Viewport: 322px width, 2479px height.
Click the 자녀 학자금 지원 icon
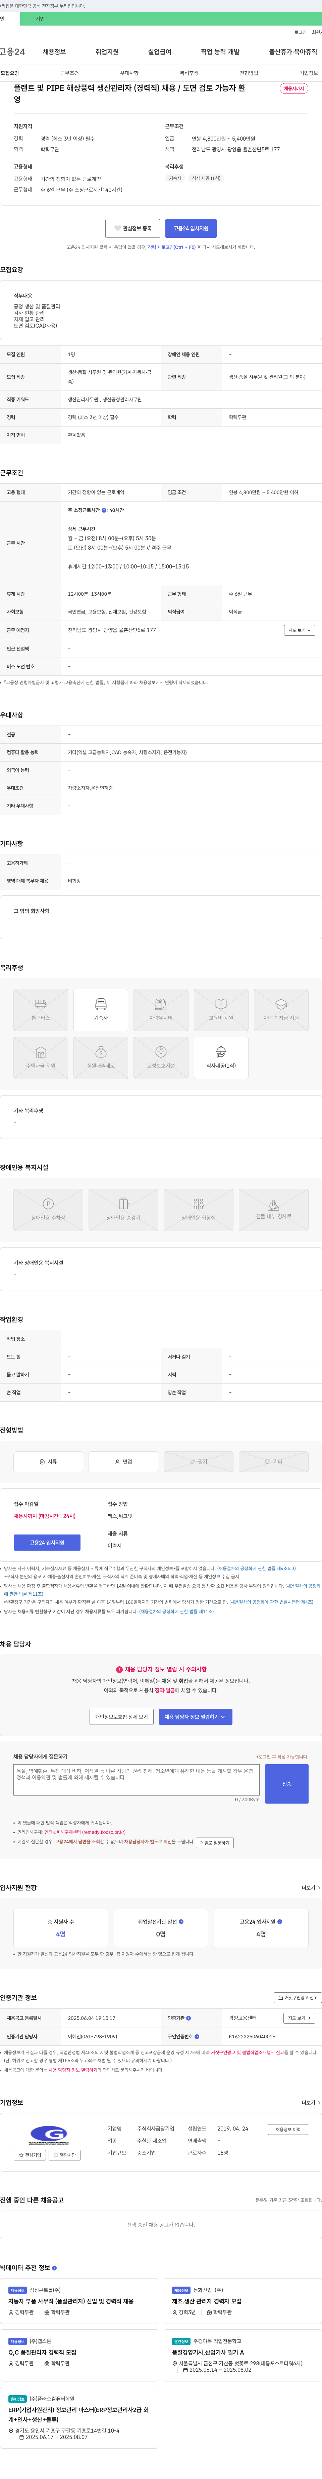(x=281, y=1010)
